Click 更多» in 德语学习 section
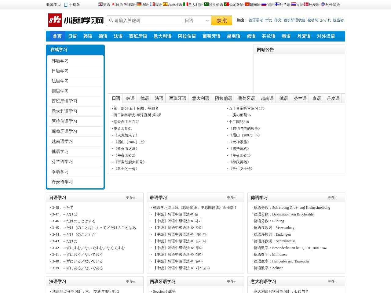Image resolution: width=391 pixels, height=293 pixels. click(332, 197)
